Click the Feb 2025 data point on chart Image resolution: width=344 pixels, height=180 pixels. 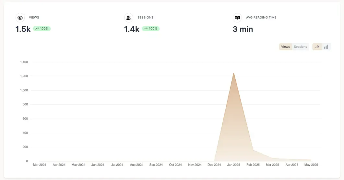253,150
